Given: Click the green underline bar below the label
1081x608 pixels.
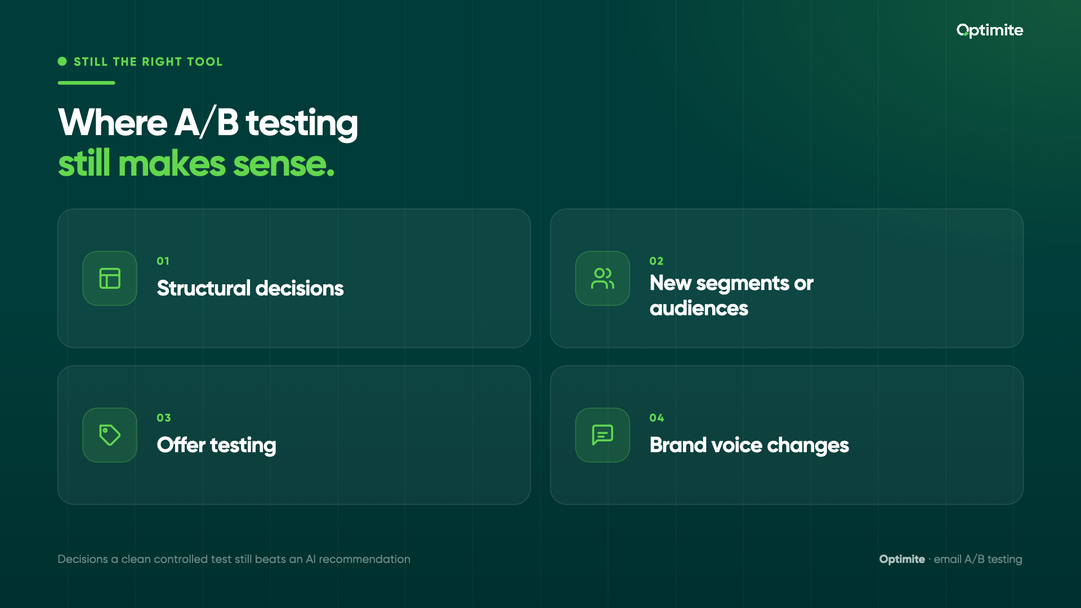Looking at the screenshot, I should 86,83.
